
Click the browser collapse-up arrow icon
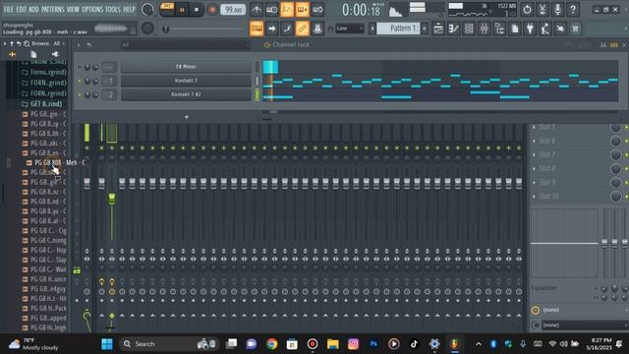coord(12,43)
